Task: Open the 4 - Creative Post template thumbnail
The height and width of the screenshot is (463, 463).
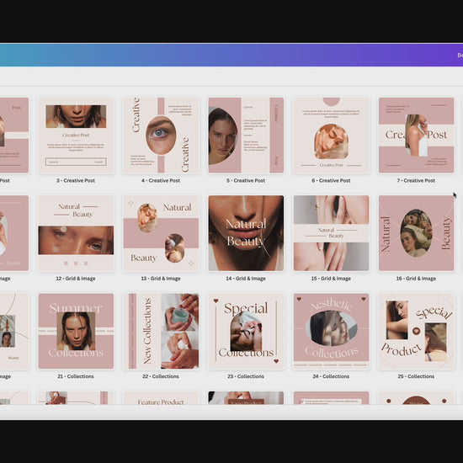Action: click(x=161, y=136)
